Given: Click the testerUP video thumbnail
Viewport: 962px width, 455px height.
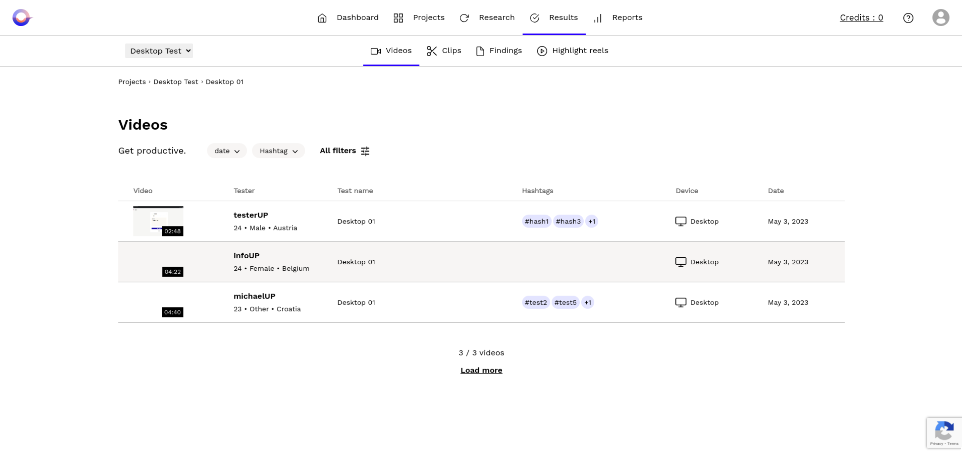Looking at the screenshot, I should pos(158,221).
